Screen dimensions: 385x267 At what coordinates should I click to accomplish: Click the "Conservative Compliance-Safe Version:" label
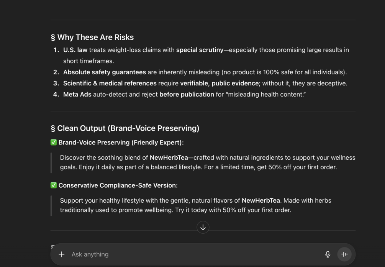[x=118, y=185]
